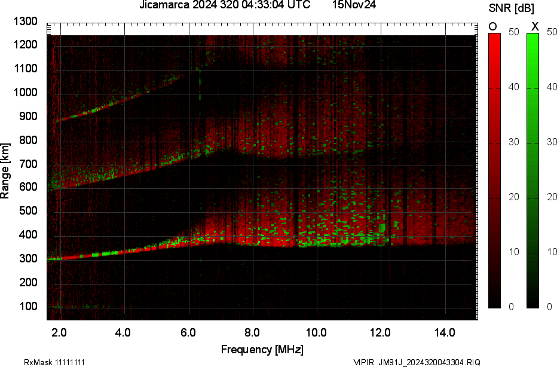Click the 'X' label above green bar

tap(535, 27)
